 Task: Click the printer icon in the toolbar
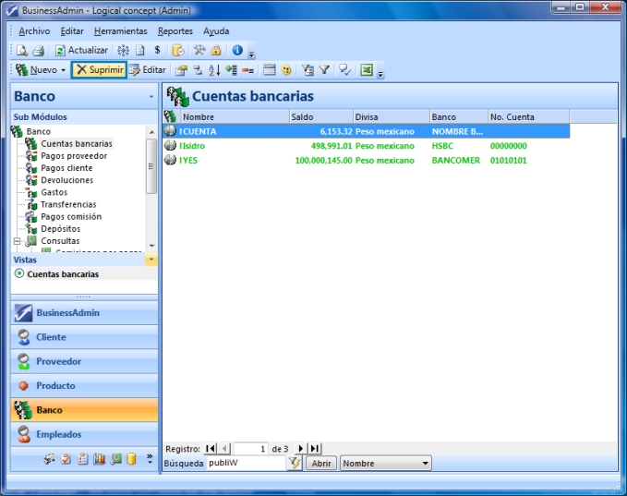[38, 50]
